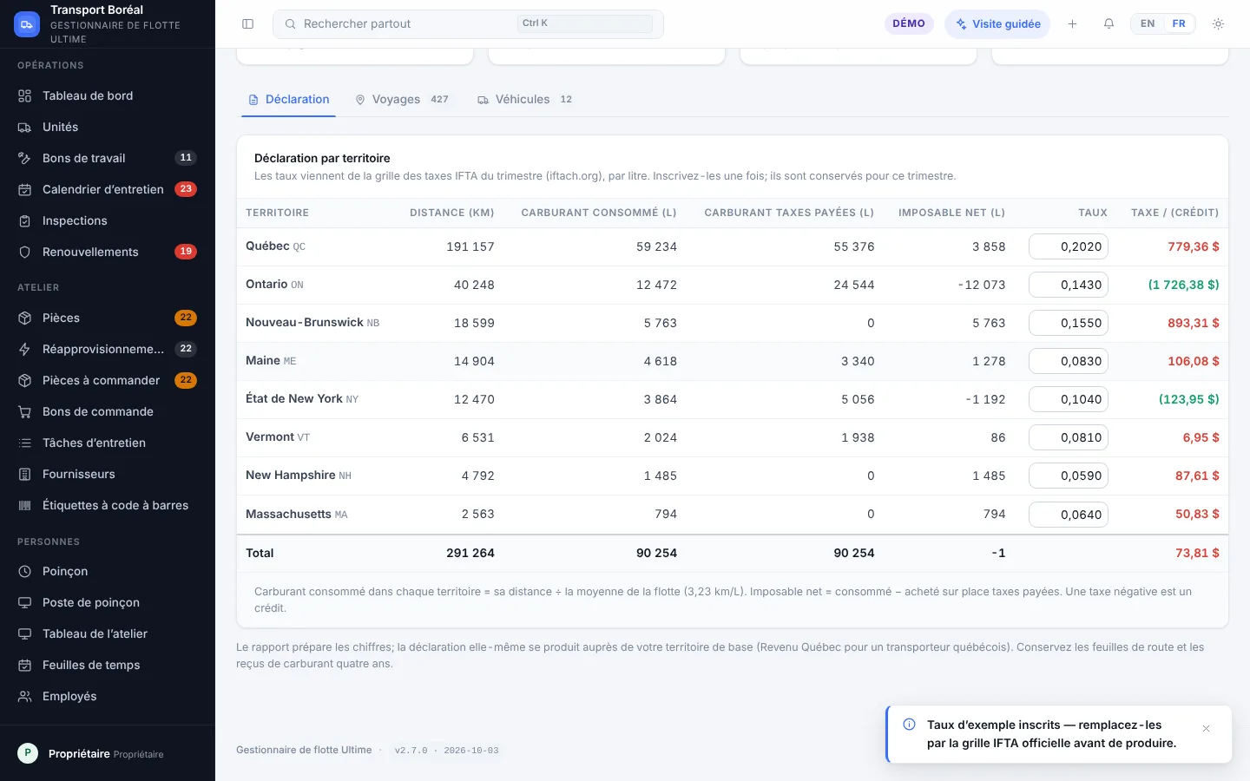
Task: Edit the Ontario tax rate field
Action: [1069, 285]
